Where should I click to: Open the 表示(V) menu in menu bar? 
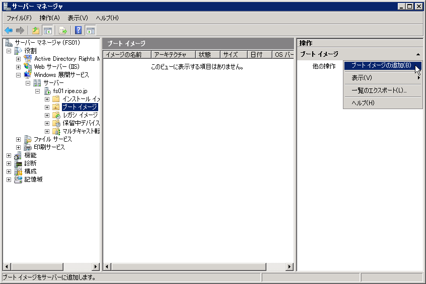click(x=78, y=18)
